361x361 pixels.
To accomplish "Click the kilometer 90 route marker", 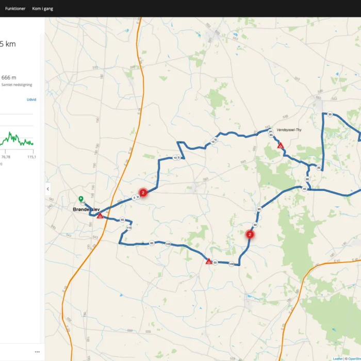I will tap(307, 179).
